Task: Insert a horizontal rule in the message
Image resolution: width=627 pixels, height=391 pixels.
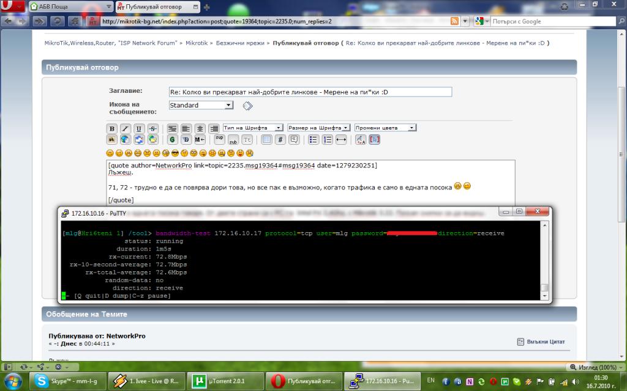Action: (x=341, y=139)
